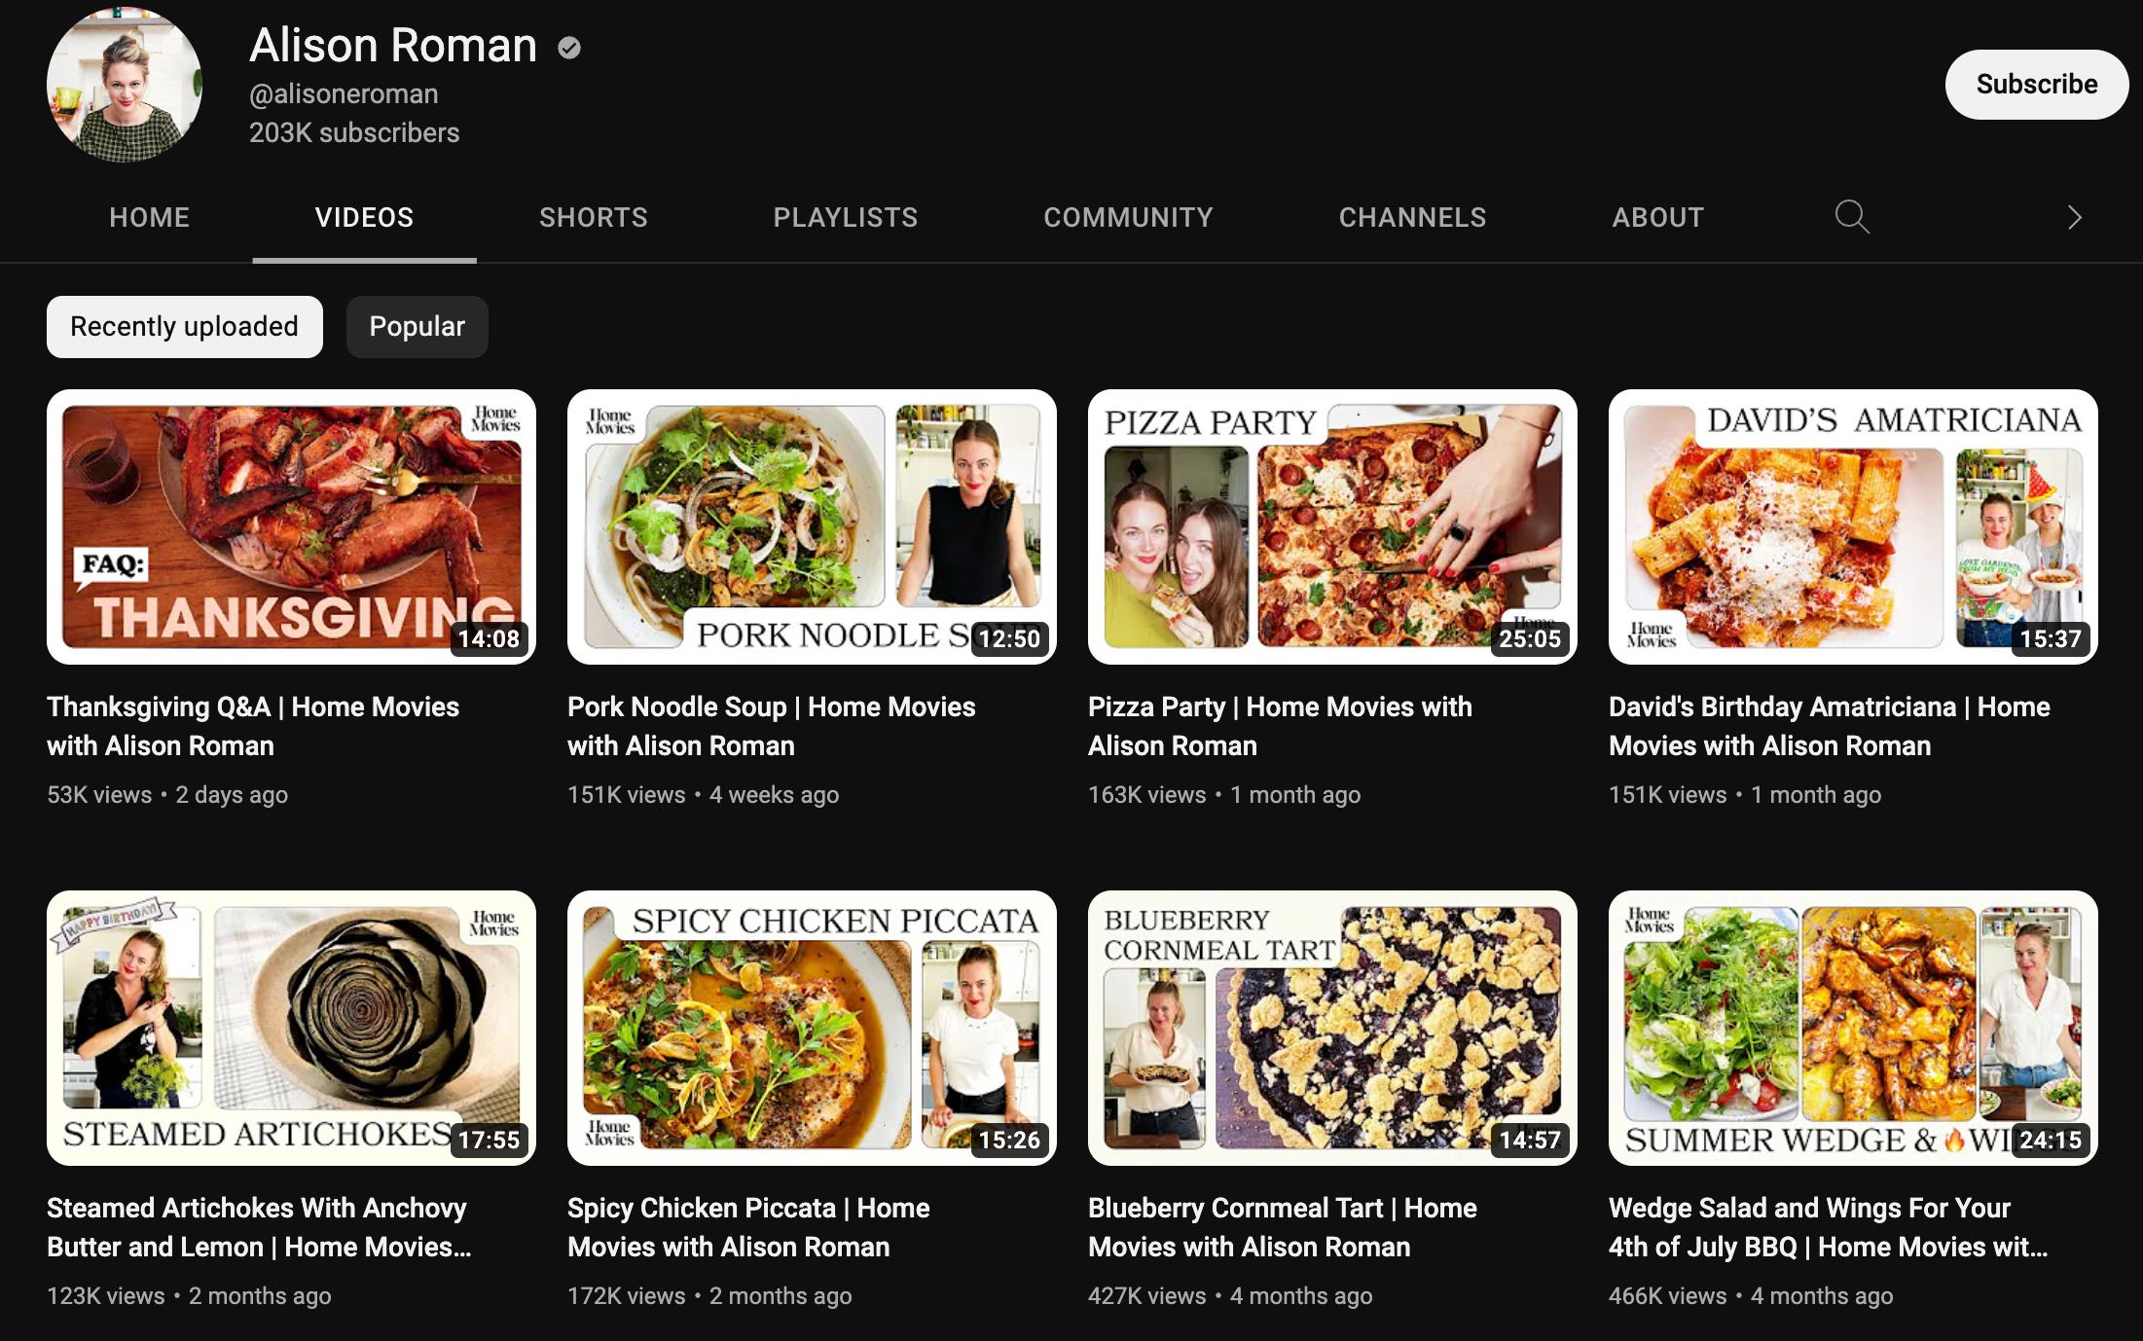The width and height of the screenshot is (2143, 1341).
Task: Click the Pork Noodle Soup video title
Action: (771, 726)
